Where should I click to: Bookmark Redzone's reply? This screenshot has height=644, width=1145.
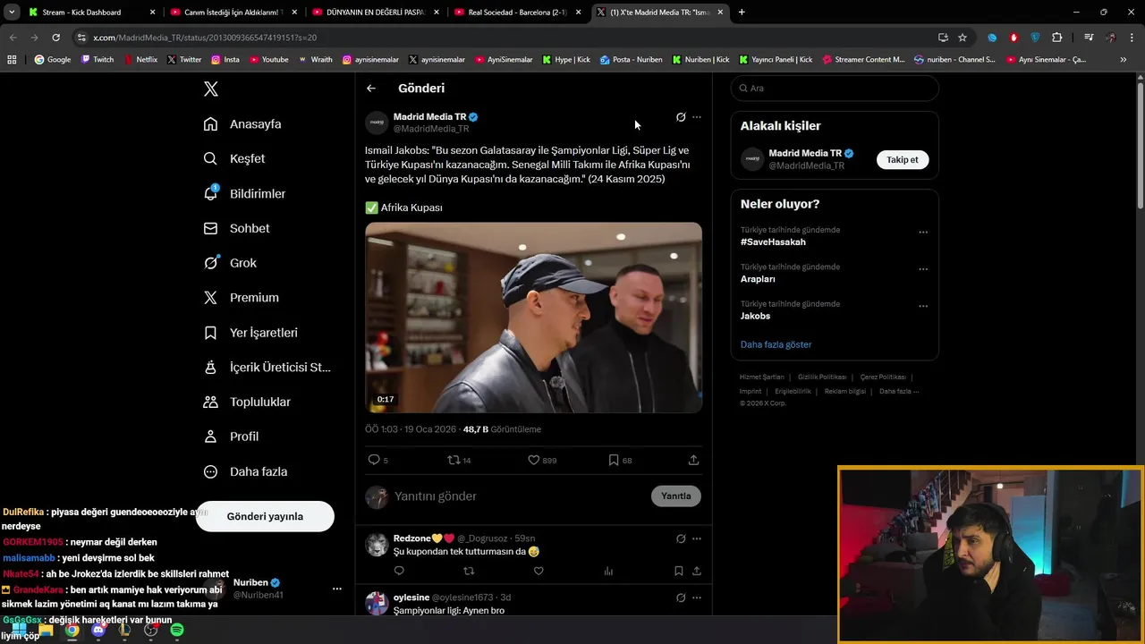(679, 571)
